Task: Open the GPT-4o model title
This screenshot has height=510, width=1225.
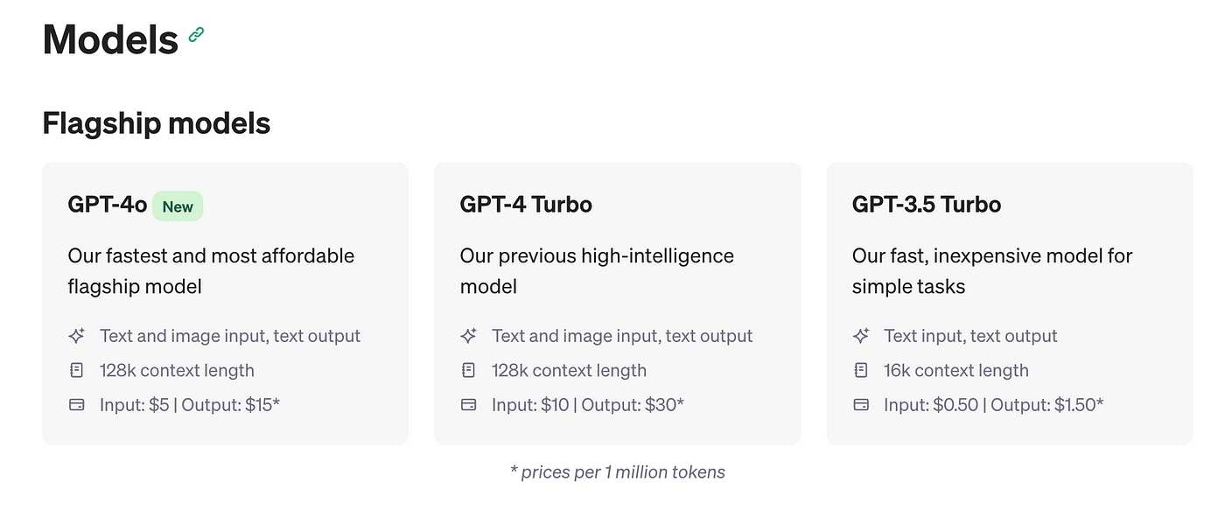Action: (108, 206)
